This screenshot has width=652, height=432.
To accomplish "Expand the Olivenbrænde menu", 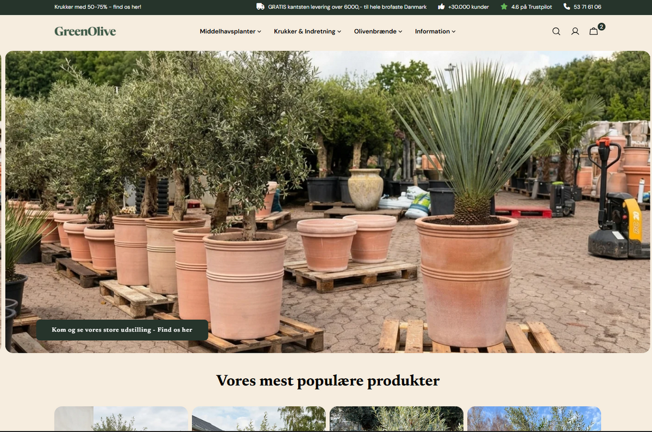I will click(378, 31).
